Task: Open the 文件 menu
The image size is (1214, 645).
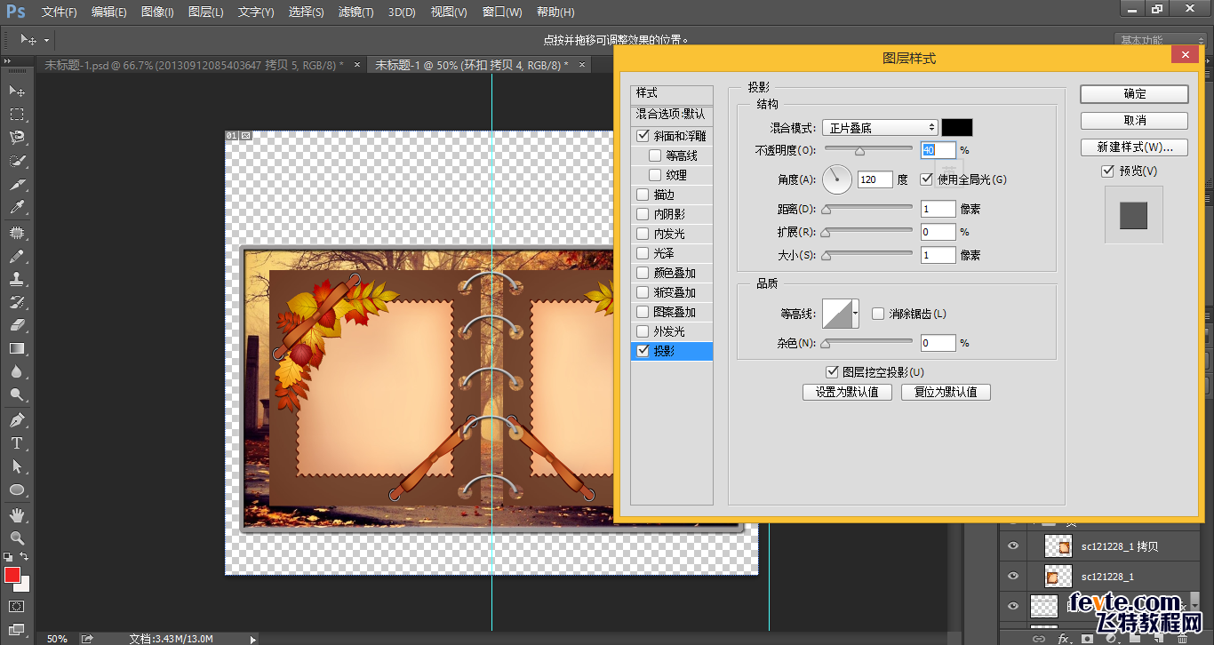Action: [60, 12]
